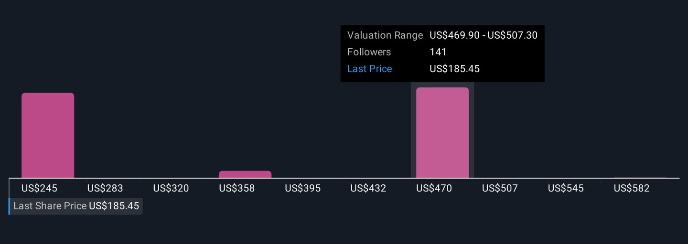Select the small pink bar above US$358

pyautogui.click(x=245, y=174)
